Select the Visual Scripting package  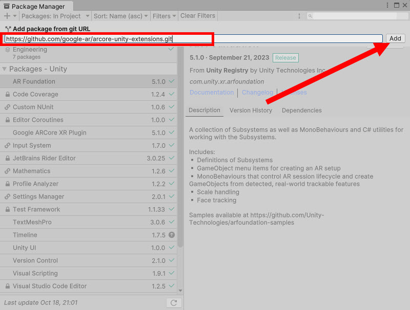point(88,273)
